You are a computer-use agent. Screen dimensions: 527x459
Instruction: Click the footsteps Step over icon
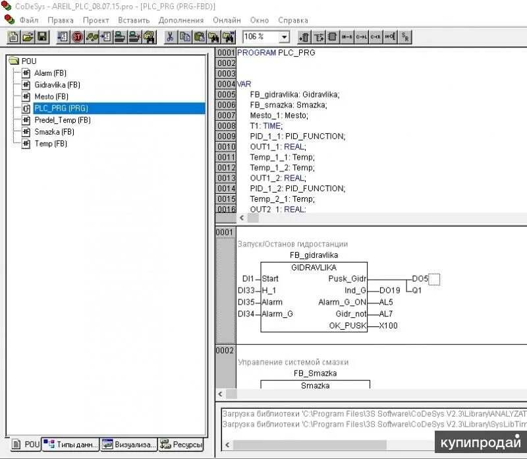(x=92, y=37)
